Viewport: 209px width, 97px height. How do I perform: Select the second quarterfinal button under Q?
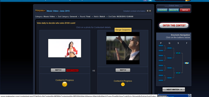tap(169, 58)
